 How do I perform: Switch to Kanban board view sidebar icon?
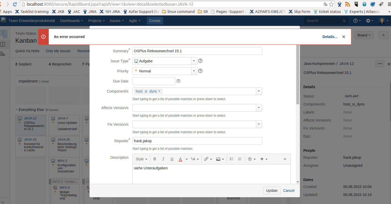pos(3,44)
